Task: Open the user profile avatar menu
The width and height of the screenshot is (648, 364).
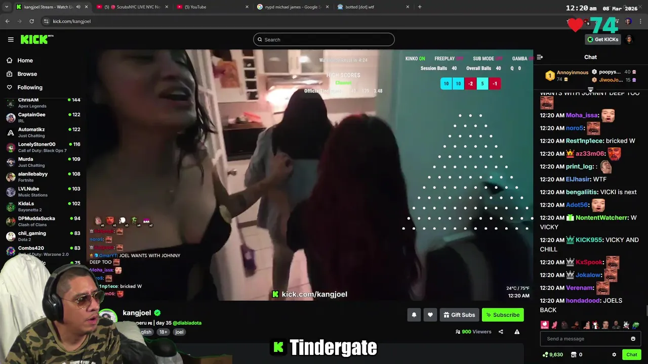Action: (629, 39)
